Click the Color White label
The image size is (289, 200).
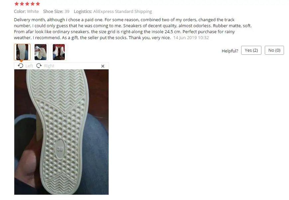[x=26, y=11]
